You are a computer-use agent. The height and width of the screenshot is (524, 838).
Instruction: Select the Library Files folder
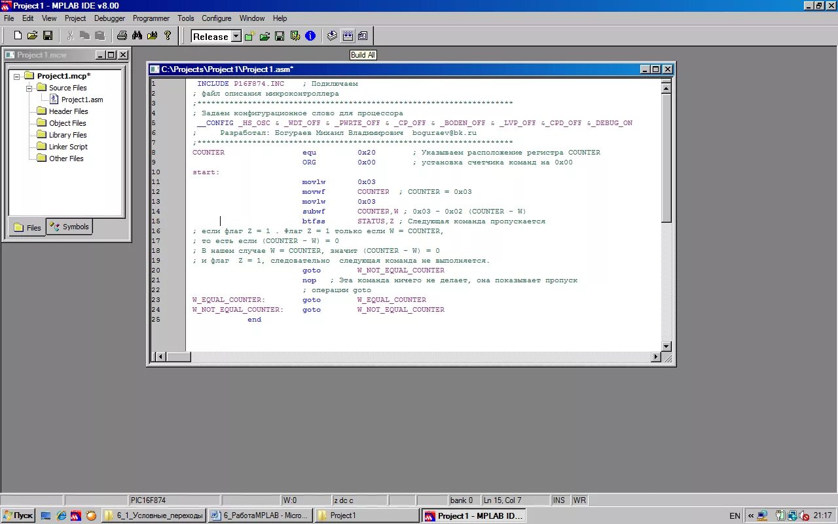tap(68, 135)
